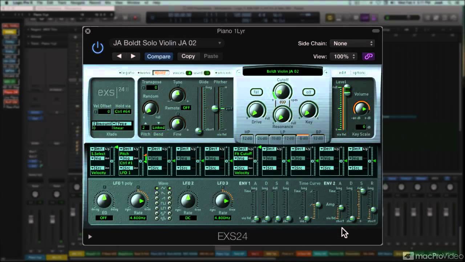Click the Compare button
This screenshot has height=262, width=465.
pos(159,56)
